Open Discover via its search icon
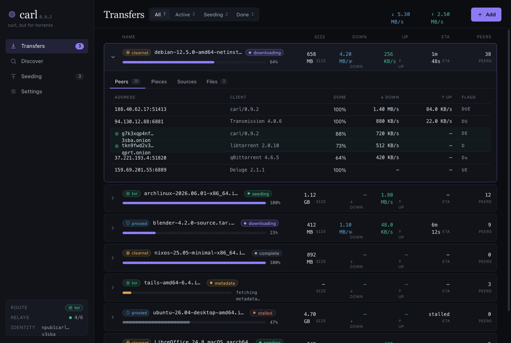This screenshot has width=511, height=343. point(13,61)
